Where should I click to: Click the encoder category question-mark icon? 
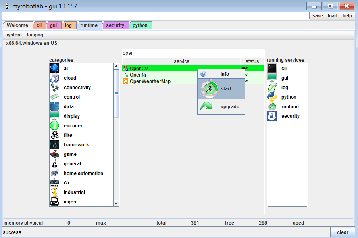[x=54, y=125]
